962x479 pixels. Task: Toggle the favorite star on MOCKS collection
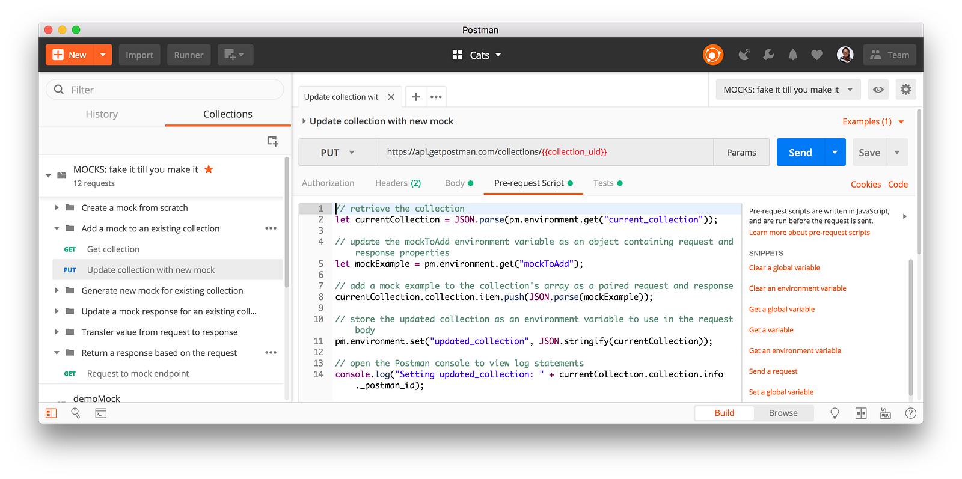(x=209, y=169)
